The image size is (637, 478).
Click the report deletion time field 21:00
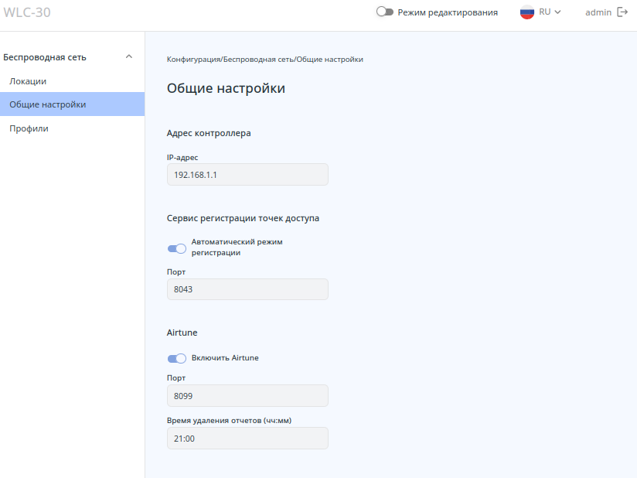[x=247, y=439]
